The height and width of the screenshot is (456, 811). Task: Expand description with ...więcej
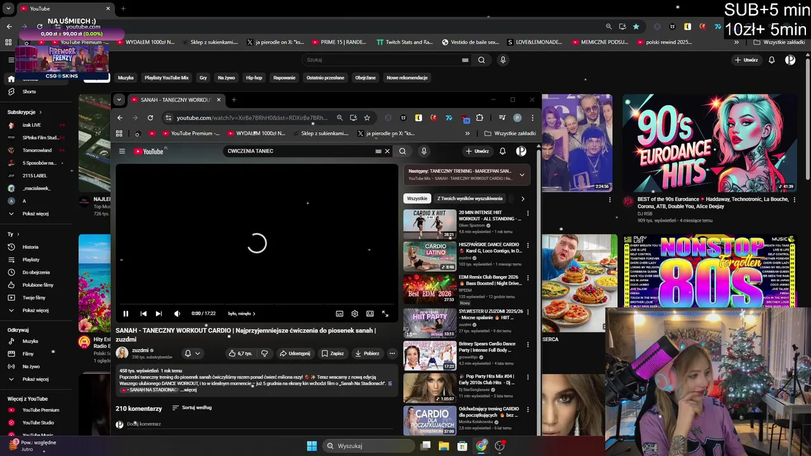[189, 390]
